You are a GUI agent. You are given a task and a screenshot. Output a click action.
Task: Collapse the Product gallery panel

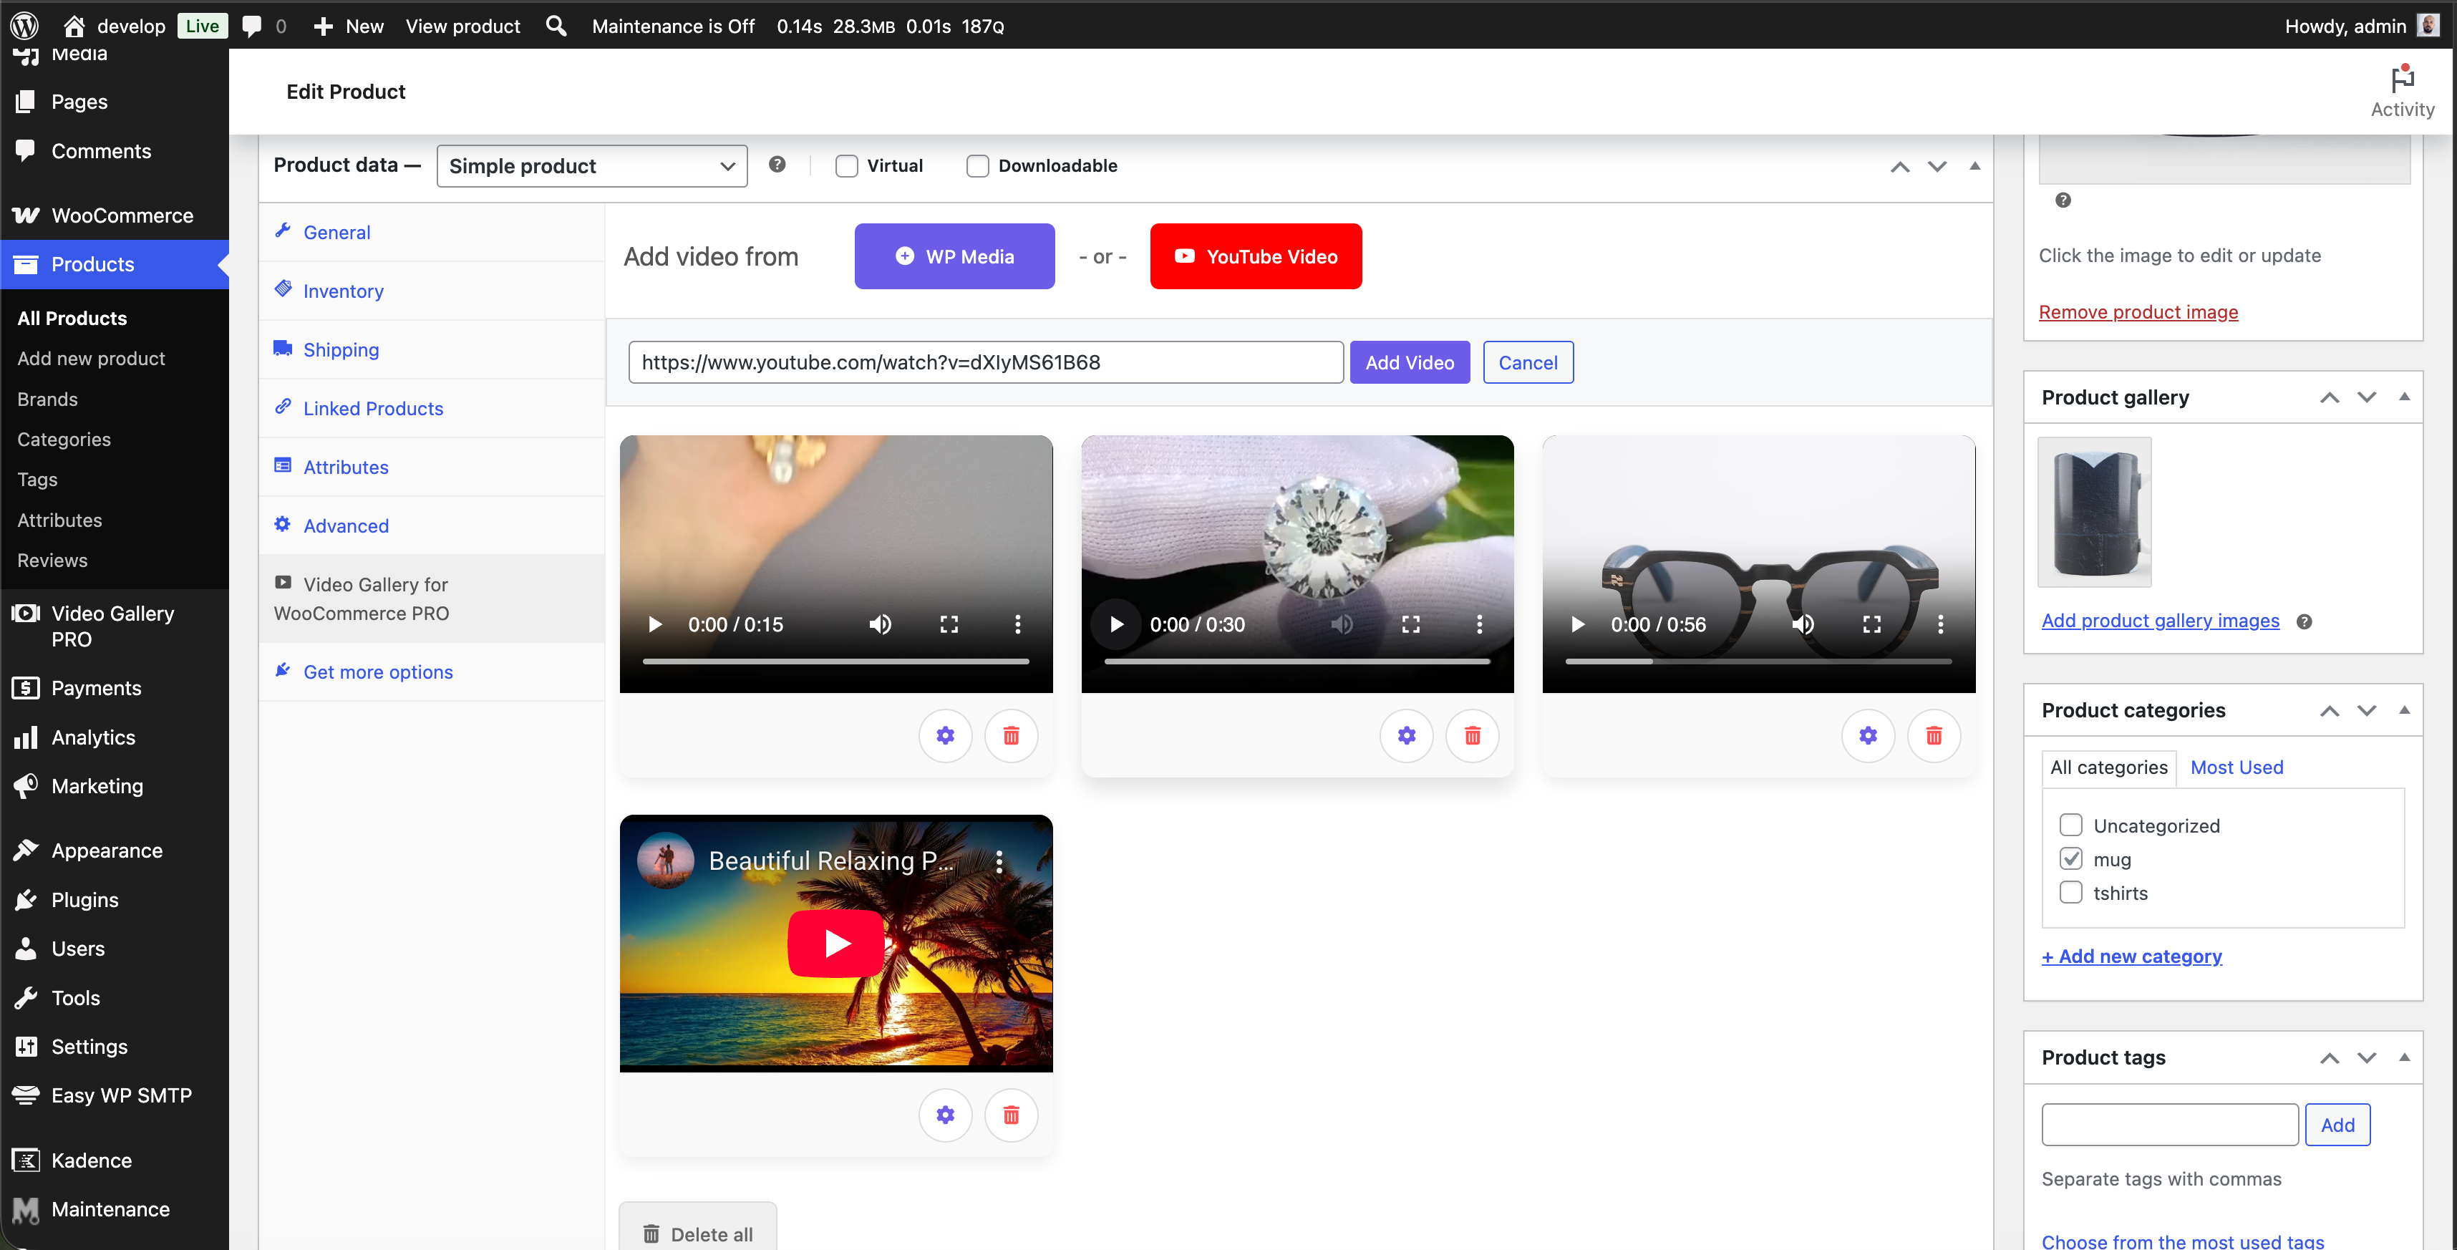[2405, 397]
